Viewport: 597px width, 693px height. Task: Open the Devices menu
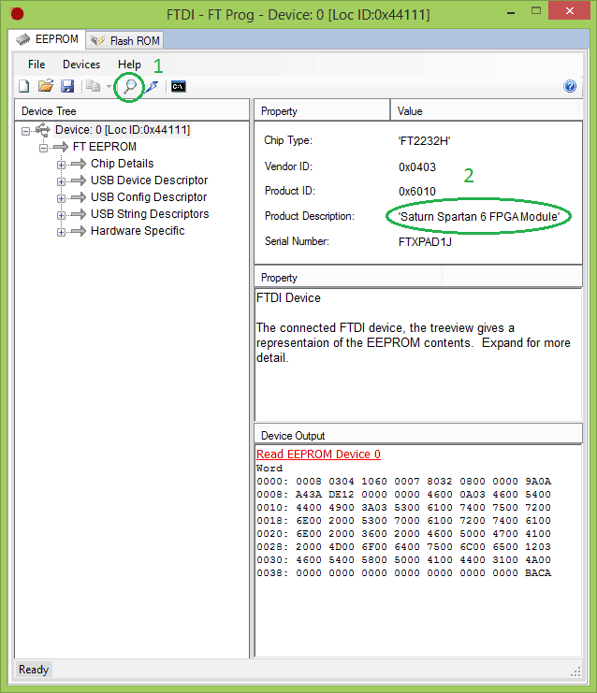(x=81, y=65)
